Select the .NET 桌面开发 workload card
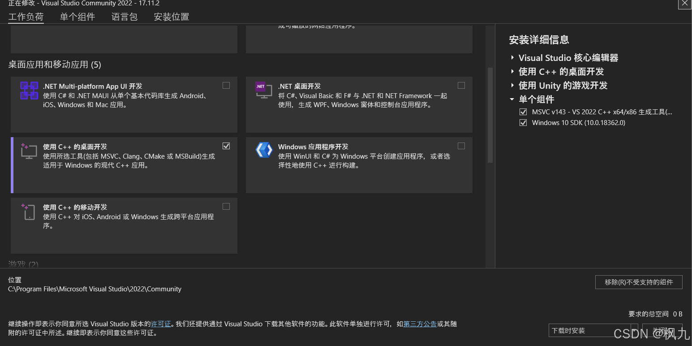The width and height of the screenshot is (692, 346). (x=359, y=104)
